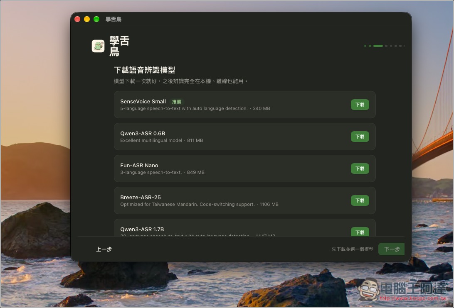Download the Fun-ASR Nano model

click(x=360, y=169)
